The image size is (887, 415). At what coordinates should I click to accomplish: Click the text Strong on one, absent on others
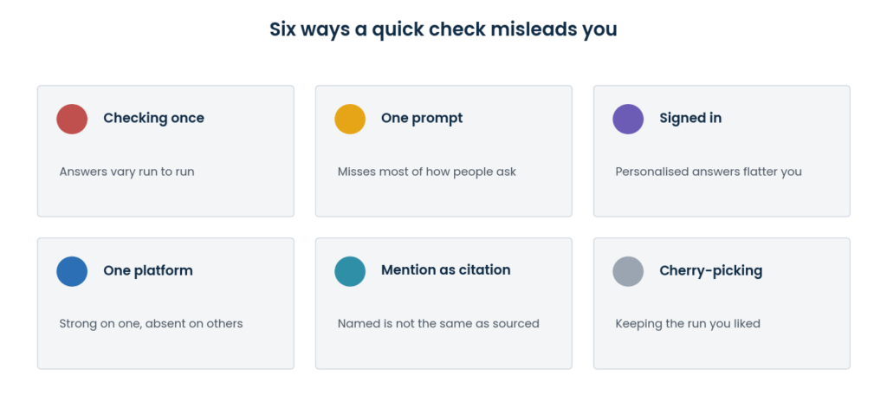coord(151,324)
